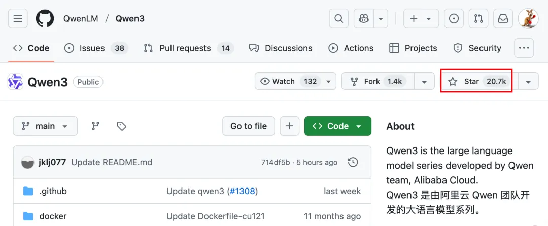Click the Public visibility badge
Viewport: 548px width, 226px height.
pos(88,82)
